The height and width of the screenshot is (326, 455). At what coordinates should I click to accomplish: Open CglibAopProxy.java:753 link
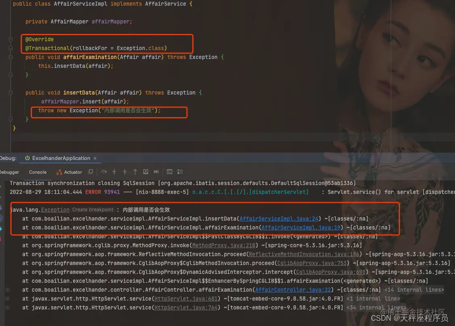click(x=312, y=263)
